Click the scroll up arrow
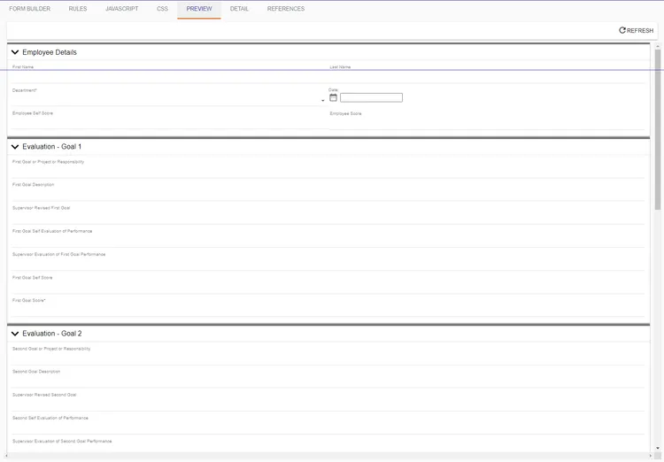 (x=658, y=46)
